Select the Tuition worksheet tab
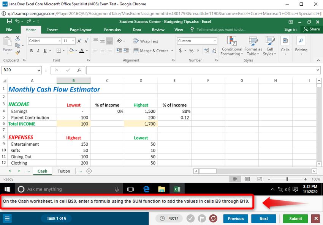This screenshot has height=225, width=323. pyautogui.click(x=64, y=171)
